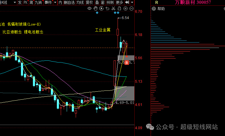The image size is (225, 136).
Task: Enable the 九转 indicator
Action: click(x=39, y=2)
